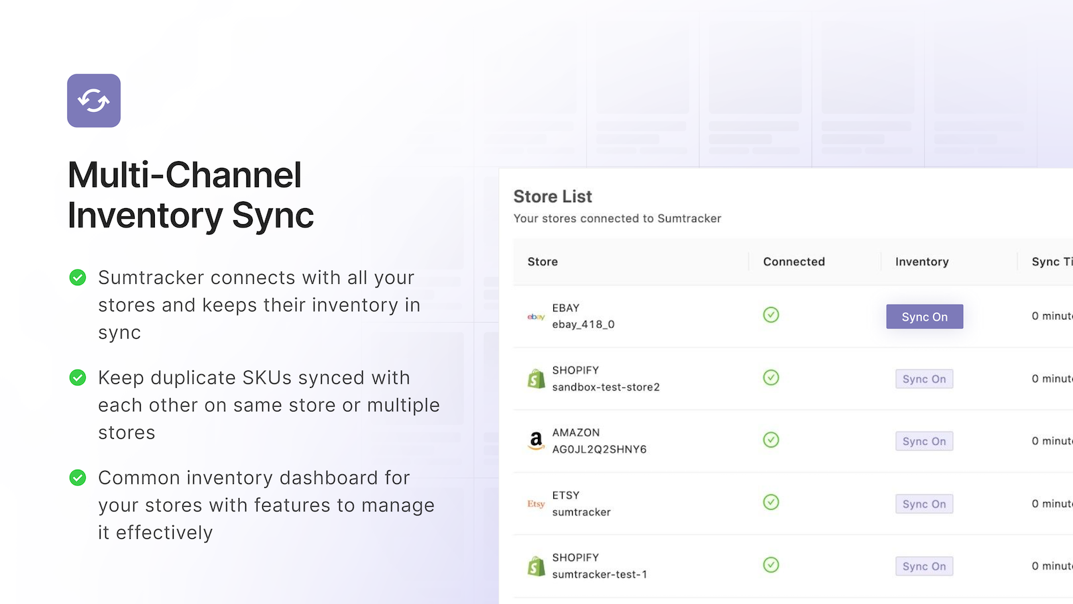The width and height of the screenshot is (1073, 604).
Task: Click the Store List heading
Action: 553,197
